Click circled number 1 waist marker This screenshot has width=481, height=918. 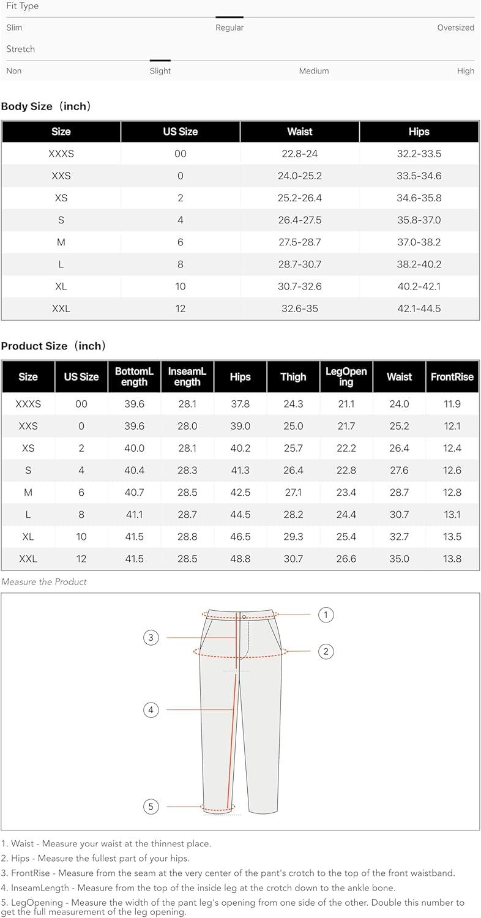point(326,614)
